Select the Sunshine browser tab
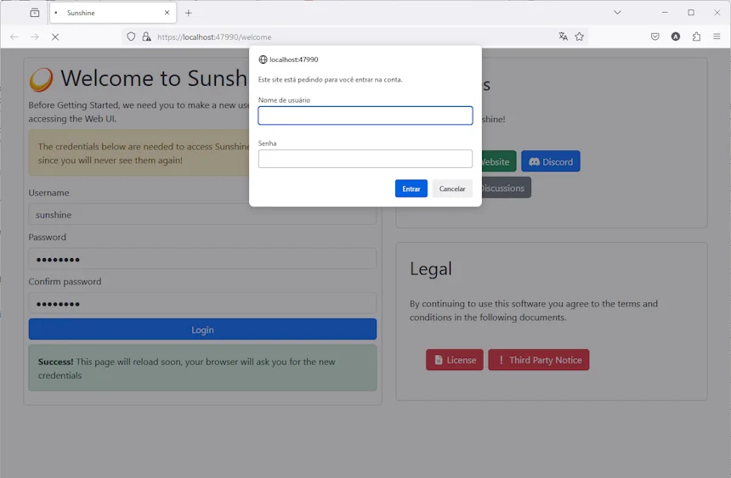The height and width of the screenshot is (478, 731). coord(106,13)
